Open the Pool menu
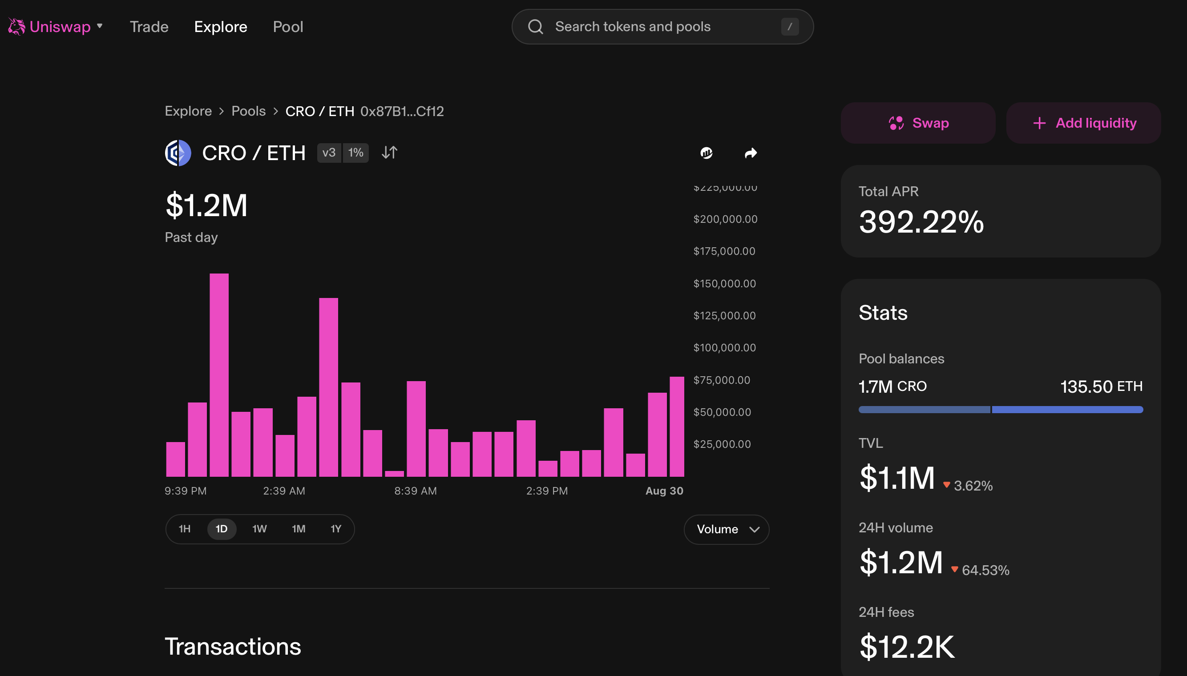The image size is (1187, 676). [x=288, y=27]
